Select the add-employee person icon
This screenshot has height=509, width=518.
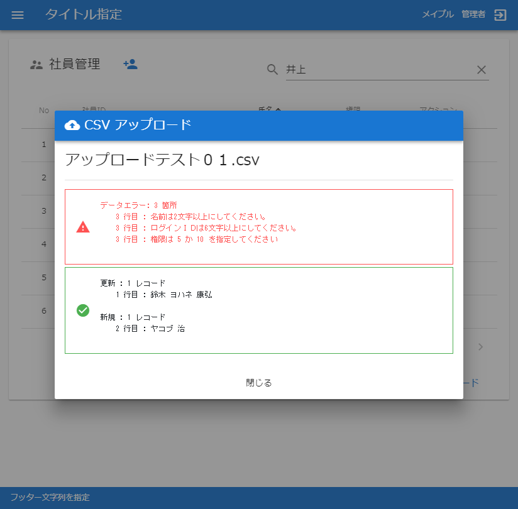coord(130,63)
